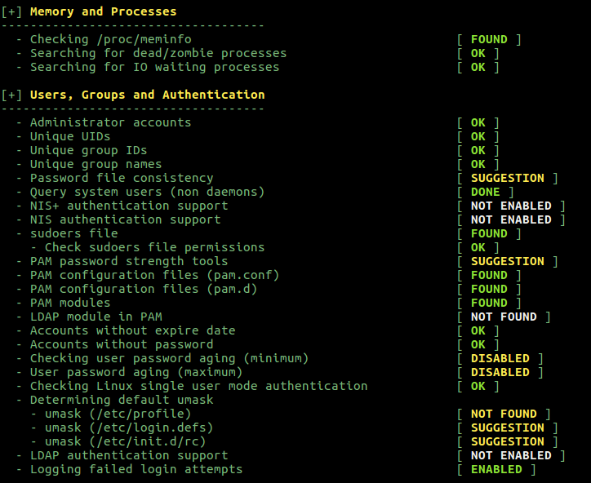Viewport: 591px width, 483px height.
Task: Click the umask (/etc/login.defs) sub-item
Action: tap(129, 428)
